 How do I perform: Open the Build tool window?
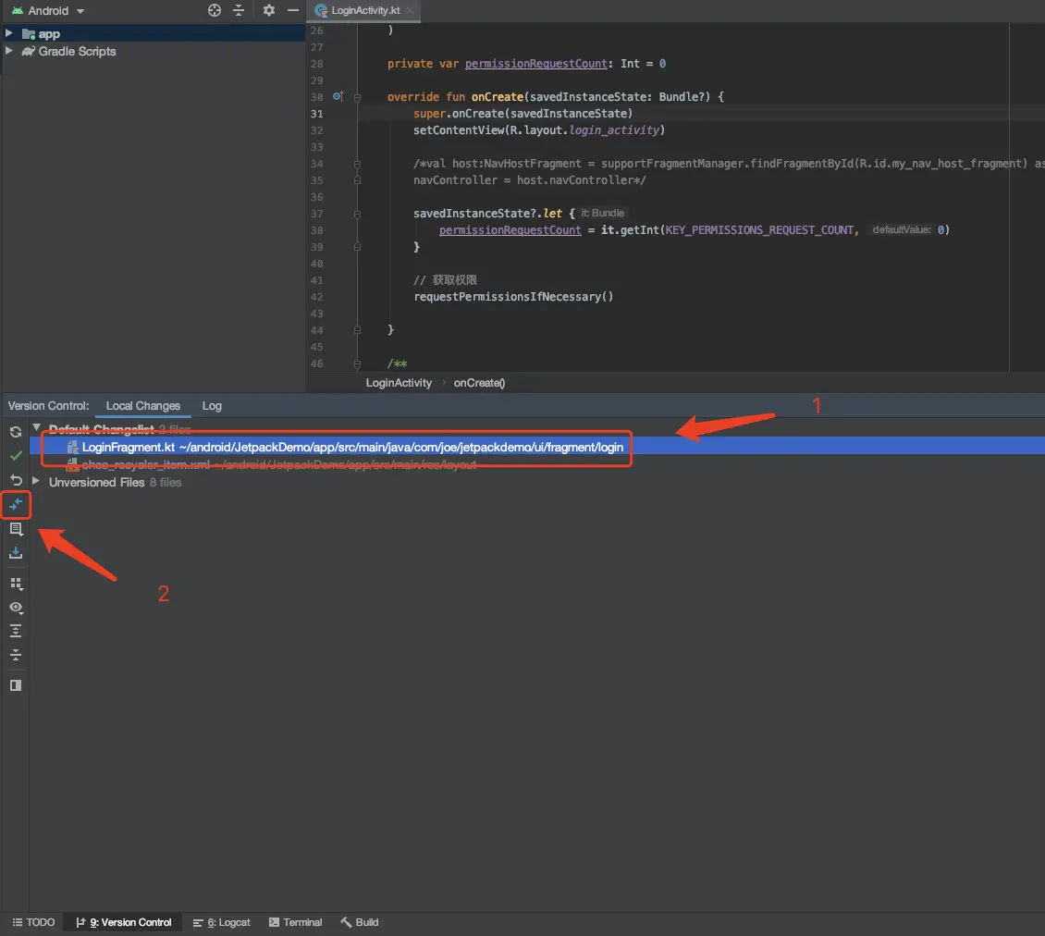coord(359,922)
